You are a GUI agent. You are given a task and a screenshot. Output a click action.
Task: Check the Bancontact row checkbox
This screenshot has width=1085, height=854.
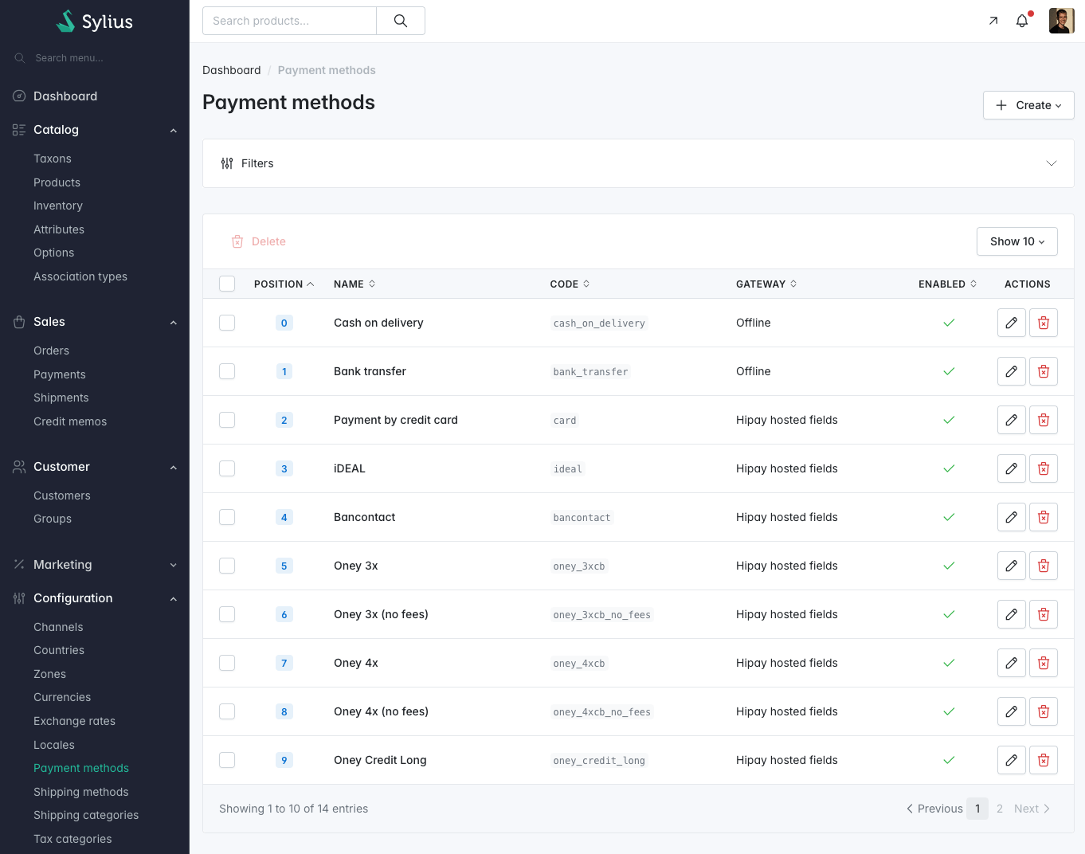(x=227, y=517)
